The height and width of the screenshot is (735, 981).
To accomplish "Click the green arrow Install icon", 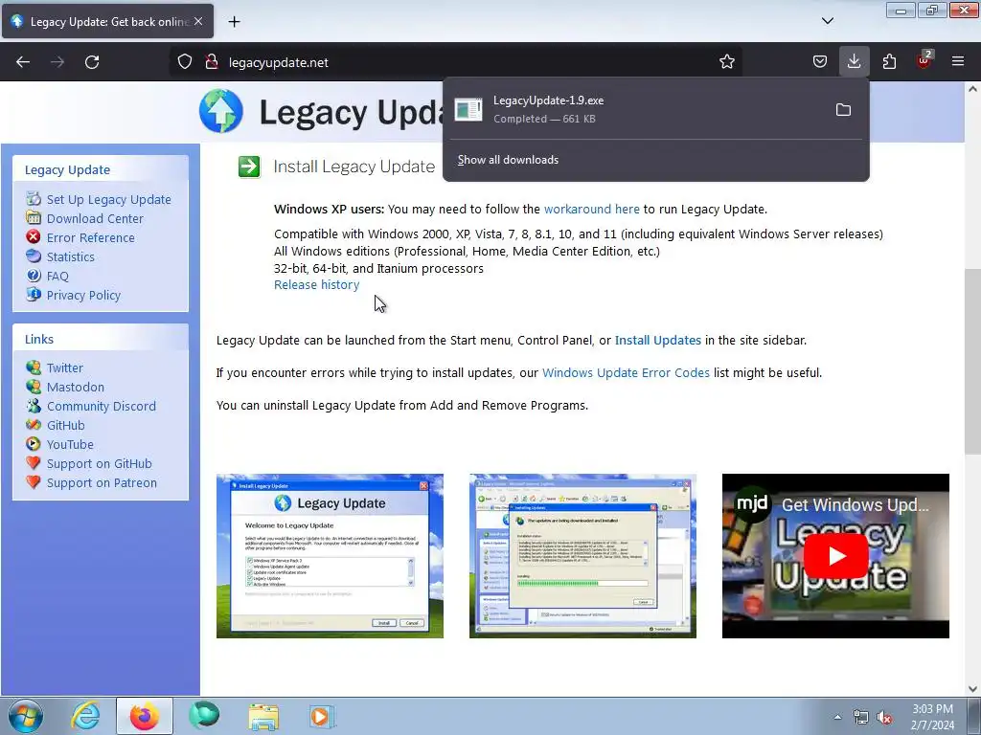I will pyautogui.click(x=249, y=167).
